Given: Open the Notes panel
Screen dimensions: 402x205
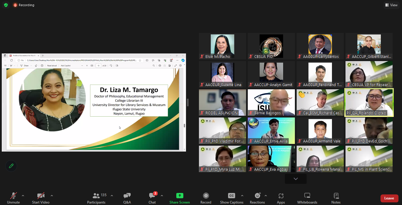Looking at the screenshot, I should click(x=336, y=198).
